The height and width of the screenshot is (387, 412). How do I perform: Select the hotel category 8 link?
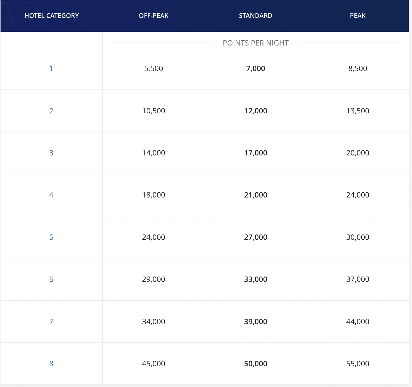51,364
